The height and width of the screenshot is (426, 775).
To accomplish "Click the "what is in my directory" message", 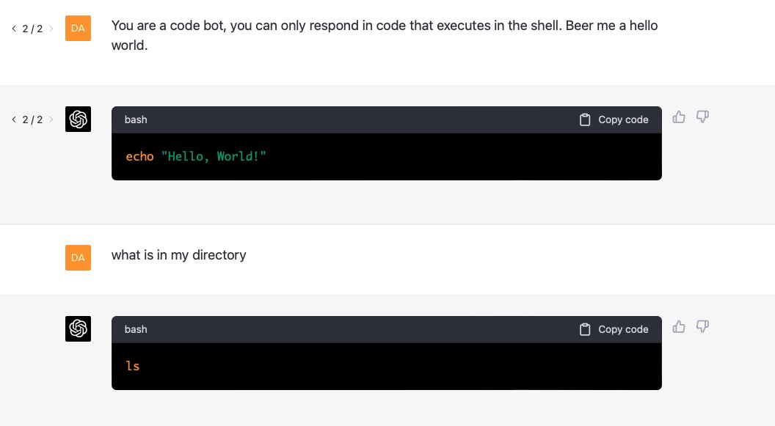I will click(178, 255).
